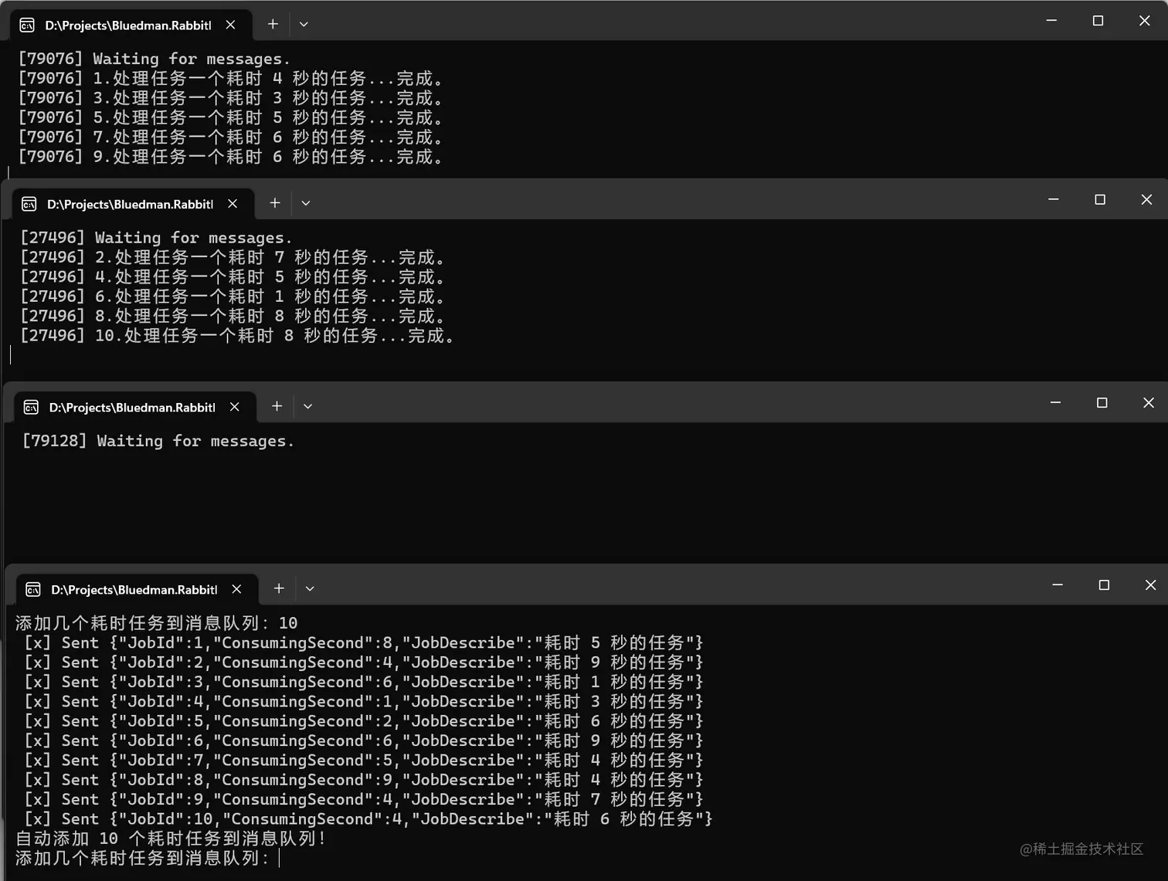This screenshot has width=1168, height=881.
Task: Click the Sent line with "JobId":1
Action: tap(364, 642)
